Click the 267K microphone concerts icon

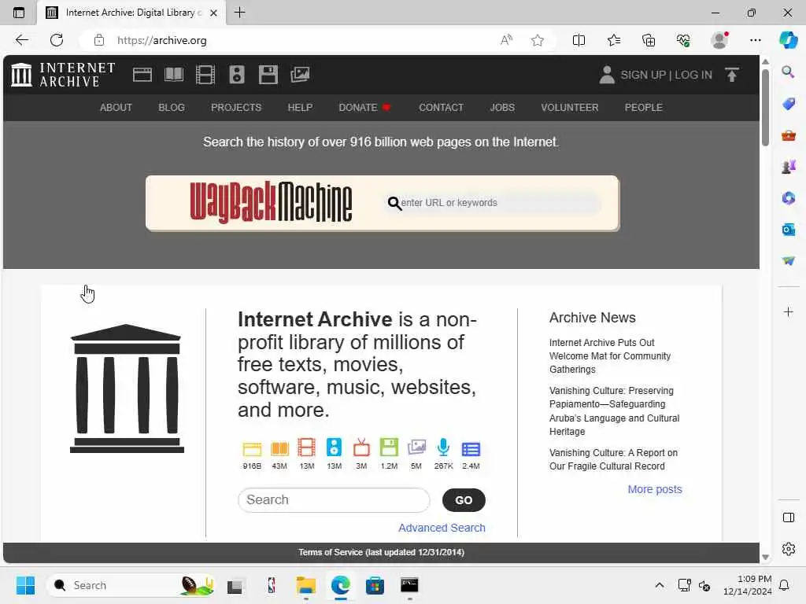point(443,447)
